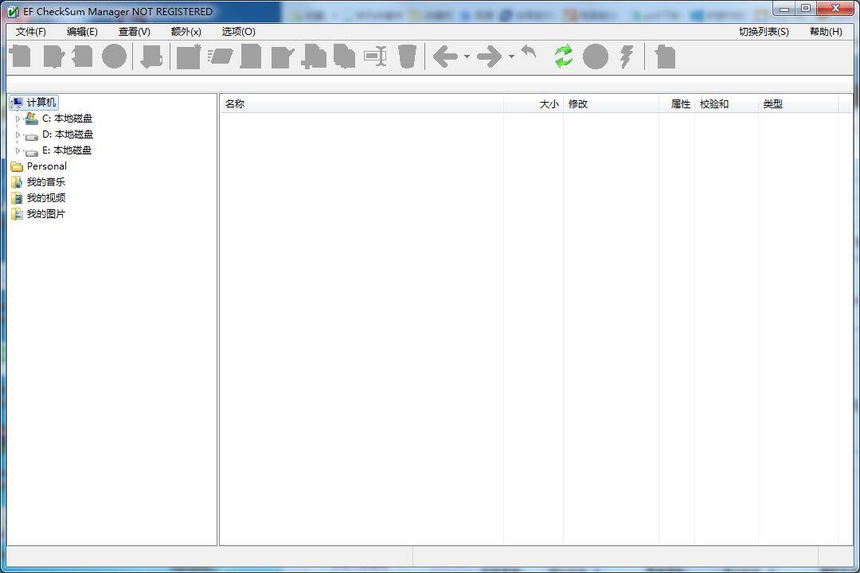Click the undo arrow icon on toolbar
860x573 pixels.
click(x=528, y=54)
